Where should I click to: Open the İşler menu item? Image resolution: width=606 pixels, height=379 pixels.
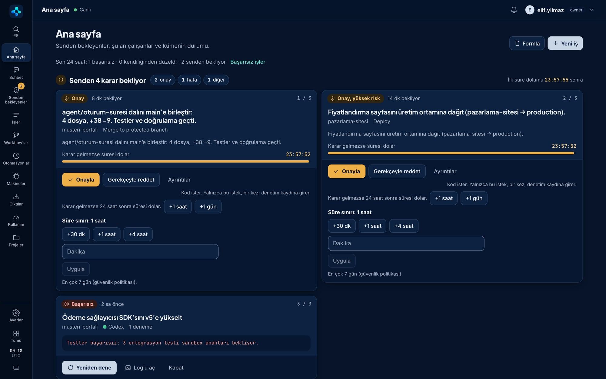(x=16, y=118)
